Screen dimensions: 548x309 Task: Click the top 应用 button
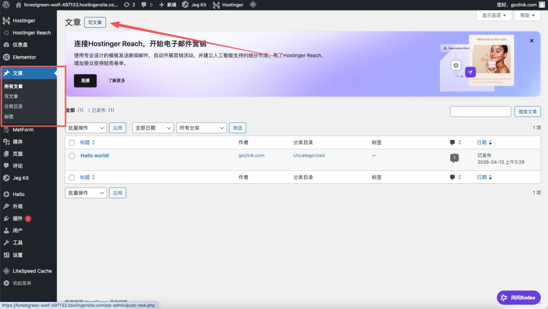pyautogui.click(x=118, y=128)
